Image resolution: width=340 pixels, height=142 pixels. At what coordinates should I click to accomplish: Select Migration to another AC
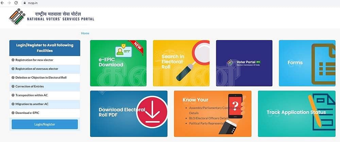(45, 104)
